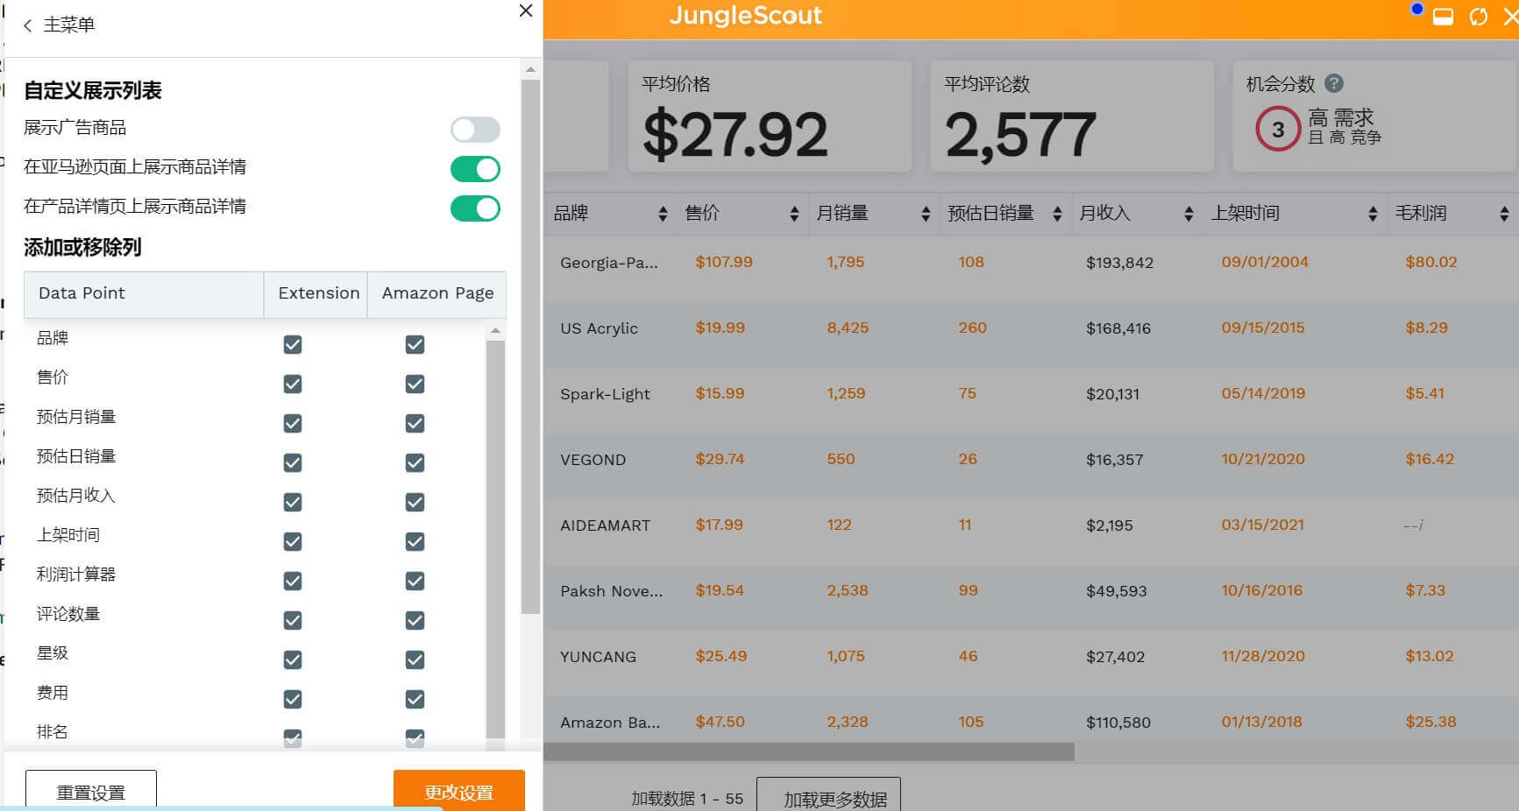The height and width of the screenshot is (811, 1519).
Task: Sort table by 预估日销量 column arrows
Action: pyautogui.click(x=1057, y=214)
